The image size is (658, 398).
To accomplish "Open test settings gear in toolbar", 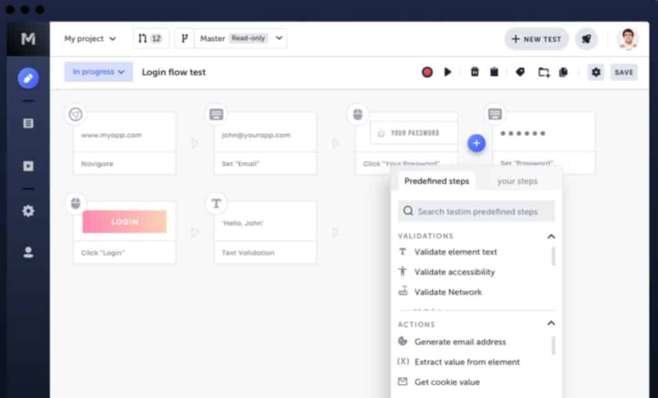I will click(x=596, y=72).
